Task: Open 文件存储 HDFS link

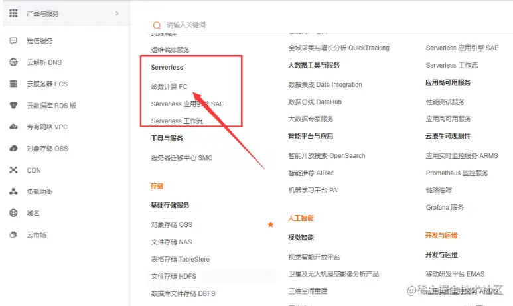Action: pyautogui.click(x=174, y=276)
